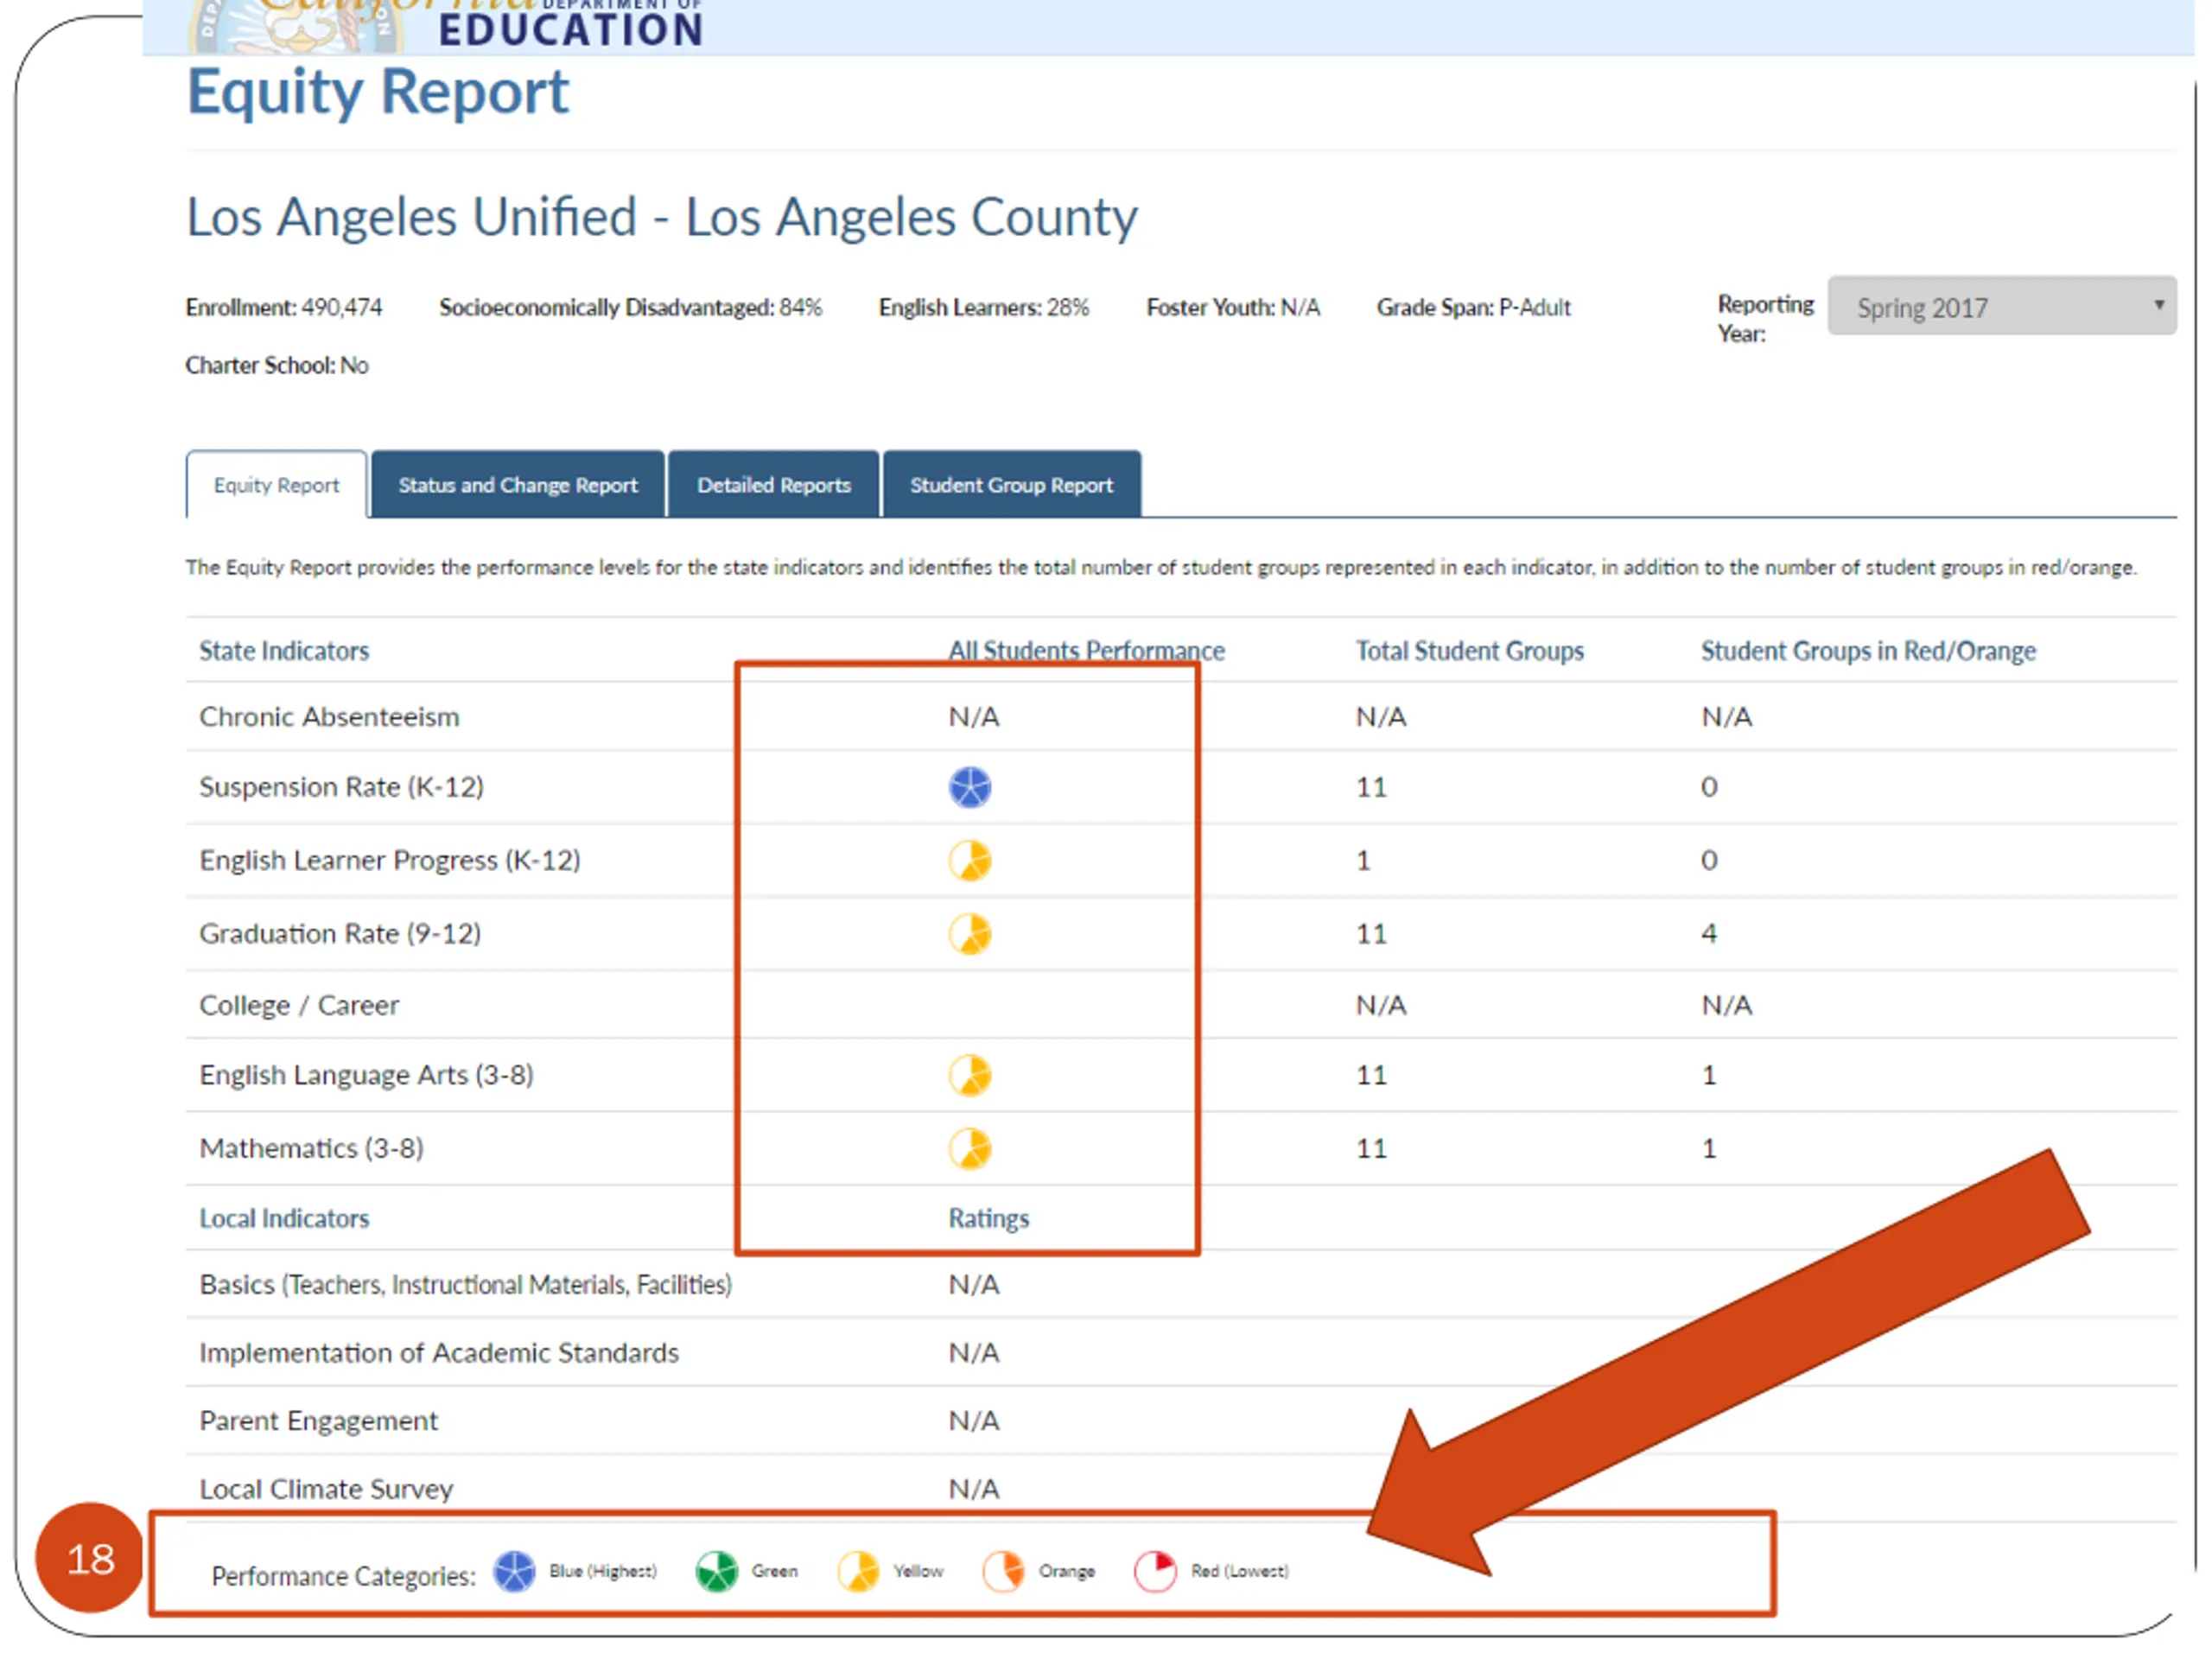Open the Reporting Year Spring 2017 dropdown

click(x=2001, y=306)
